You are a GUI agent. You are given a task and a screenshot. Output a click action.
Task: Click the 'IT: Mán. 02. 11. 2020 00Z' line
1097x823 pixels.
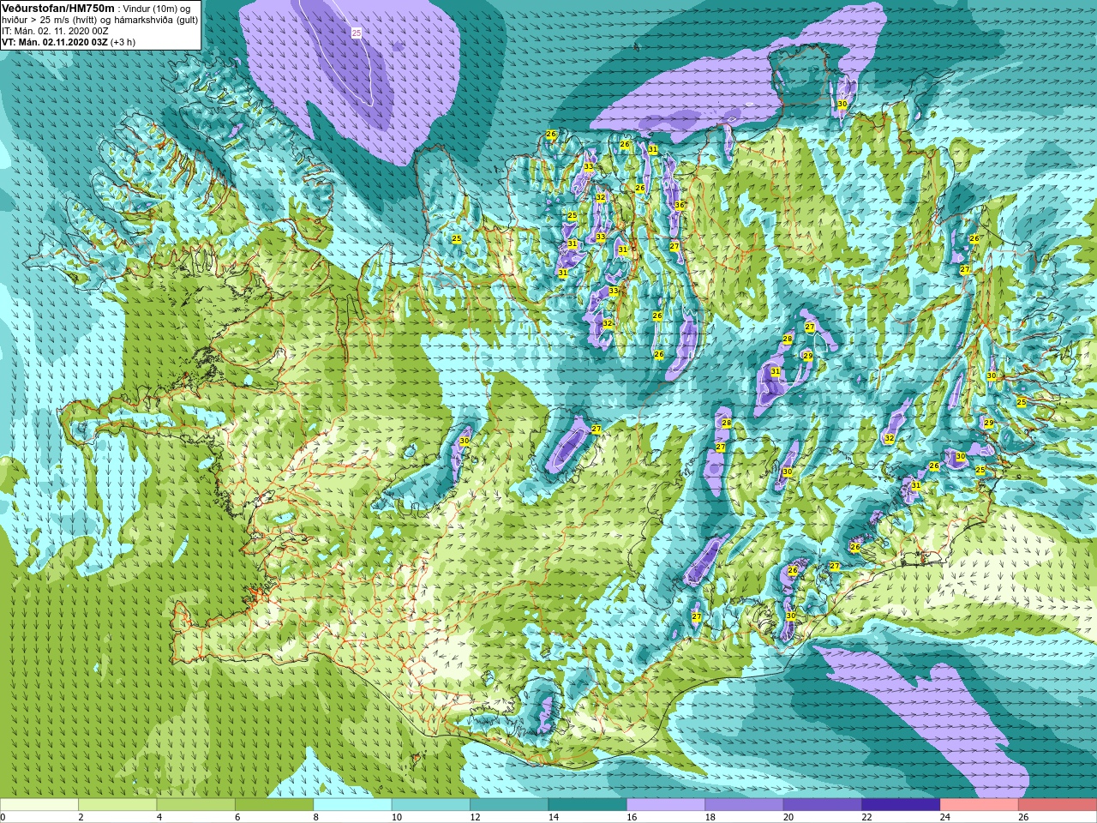point(55,31)
